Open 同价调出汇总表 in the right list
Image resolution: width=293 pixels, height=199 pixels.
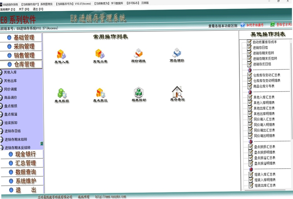pyautogui.click(x=264, y=130)
